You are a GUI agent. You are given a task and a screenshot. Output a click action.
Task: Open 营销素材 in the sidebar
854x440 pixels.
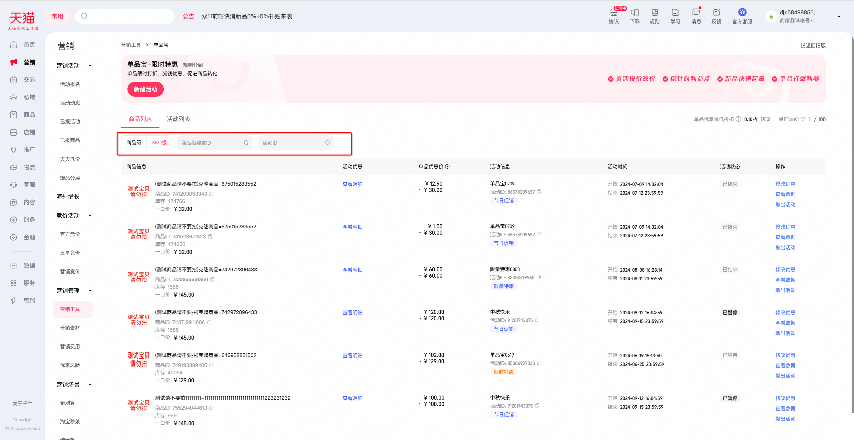(x=70, y=328)
